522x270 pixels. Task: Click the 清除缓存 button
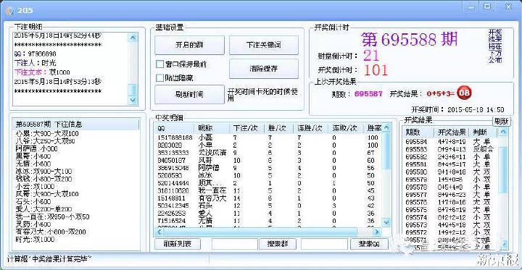coord(264,69)
